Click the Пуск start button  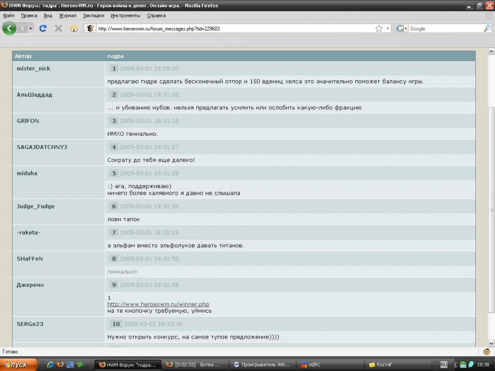18,364
